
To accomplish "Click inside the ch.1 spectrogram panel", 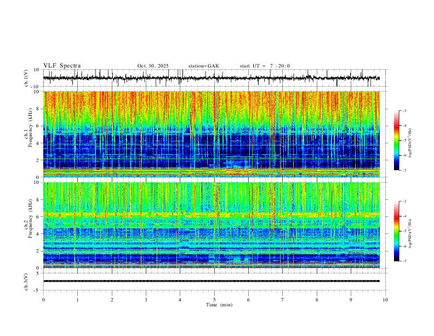I will [x=211, y=134].
